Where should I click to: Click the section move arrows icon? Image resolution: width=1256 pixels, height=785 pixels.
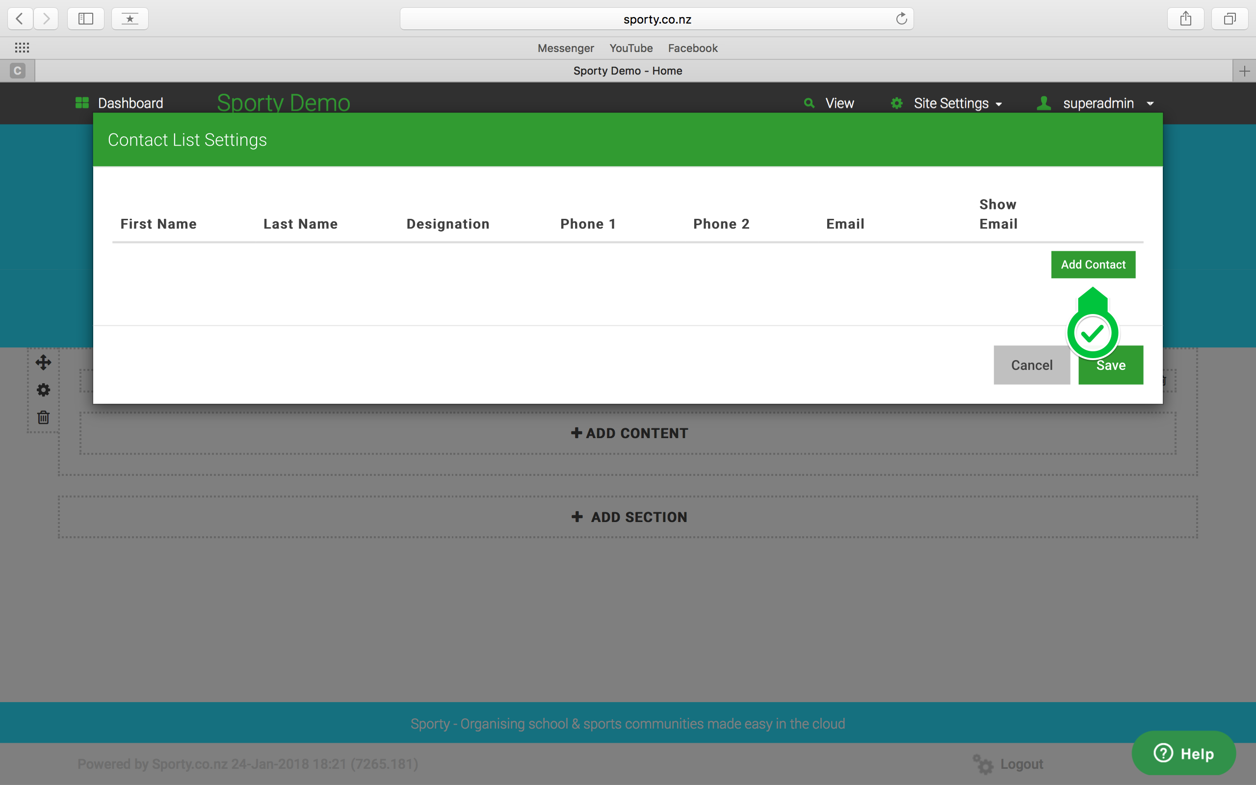[44, 363]
